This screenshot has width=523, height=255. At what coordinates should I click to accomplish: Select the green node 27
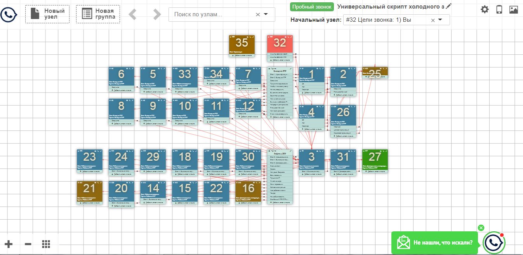pyautogui.click(x=375, y=157)
